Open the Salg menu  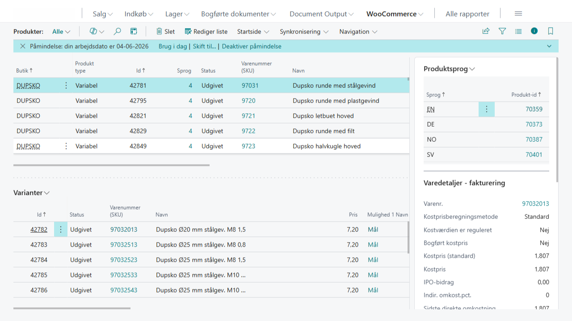(x=103, y=14)
